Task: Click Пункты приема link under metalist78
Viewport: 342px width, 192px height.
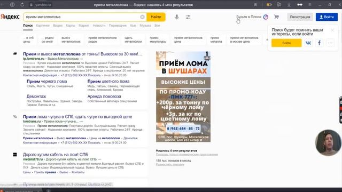Action: tap(45, 172)
